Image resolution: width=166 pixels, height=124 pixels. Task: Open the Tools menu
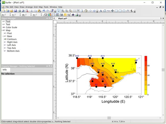(46, 7)
